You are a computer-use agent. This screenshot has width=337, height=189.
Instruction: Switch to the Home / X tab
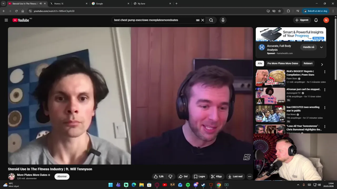pos(69,4)
